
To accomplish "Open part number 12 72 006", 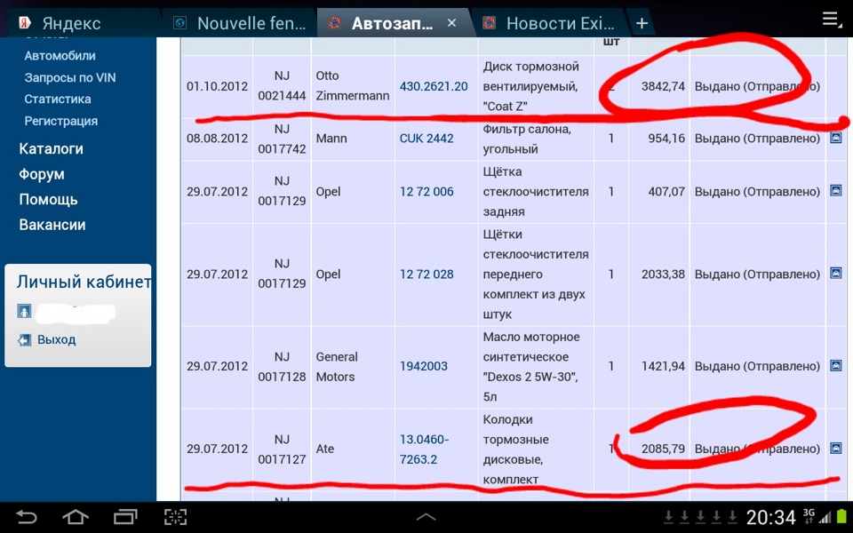I will [426, 192].
